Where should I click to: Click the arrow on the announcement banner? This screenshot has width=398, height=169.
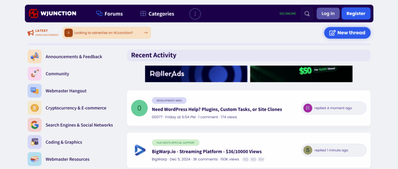click(145, 33)
